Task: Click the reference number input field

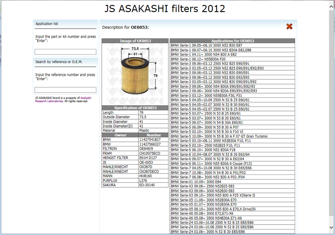Action: click(65, 90)
